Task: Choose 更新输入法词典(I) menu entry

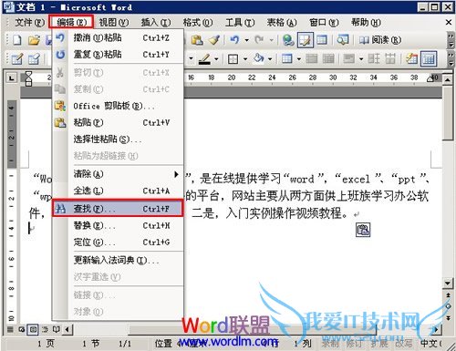Action: (118, 260)
